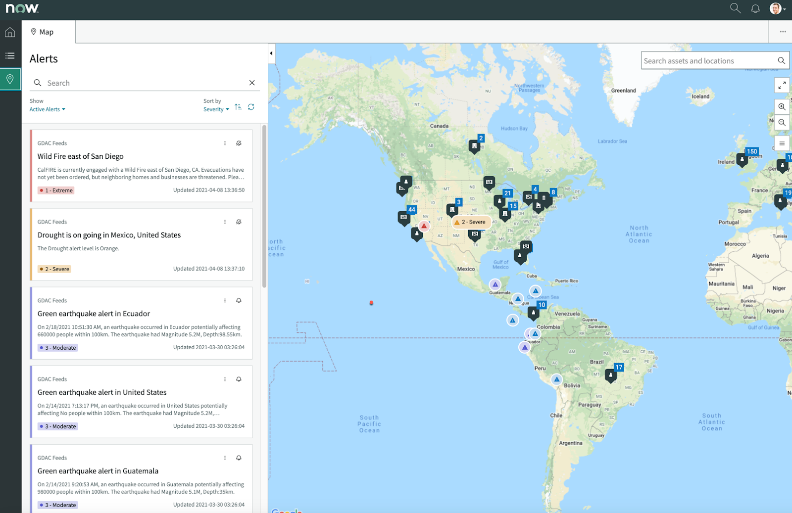
Task: Open global search magnifier in header
Action: [735, 8]
